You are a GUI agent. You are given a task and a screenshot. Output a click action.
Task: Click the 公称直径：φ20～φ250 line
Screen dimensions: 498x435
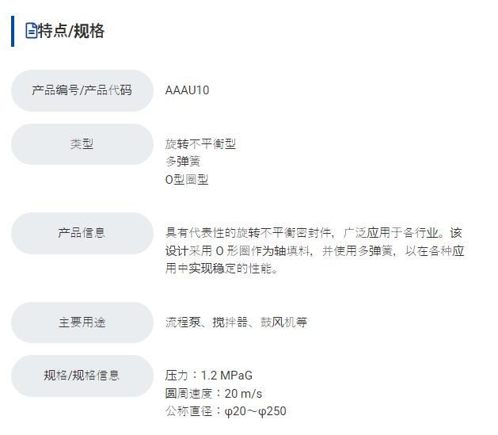click(226, 411)
